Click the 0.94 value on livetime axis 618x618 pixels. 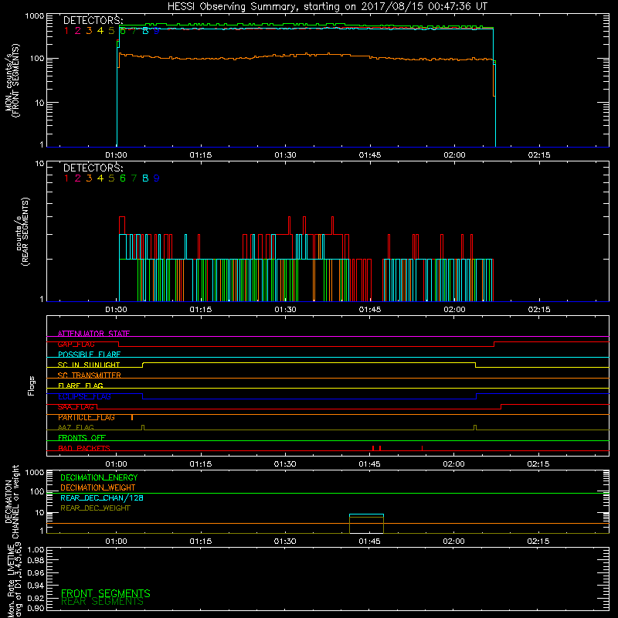(x=36, y=585)
